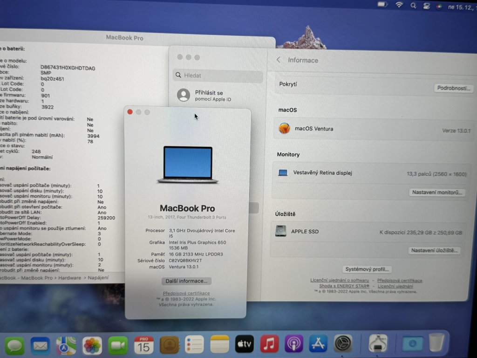The image size is (477, 358).
Task: Open Nastavení monitorů… button
Action: pos(437,193)
